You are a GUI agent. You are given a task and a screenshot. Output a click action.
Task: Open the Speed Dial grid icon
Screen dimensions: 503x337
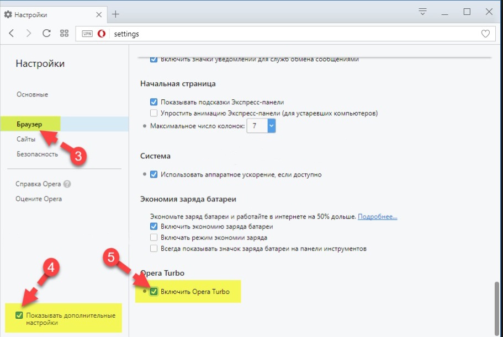click(x=64, y=33)
